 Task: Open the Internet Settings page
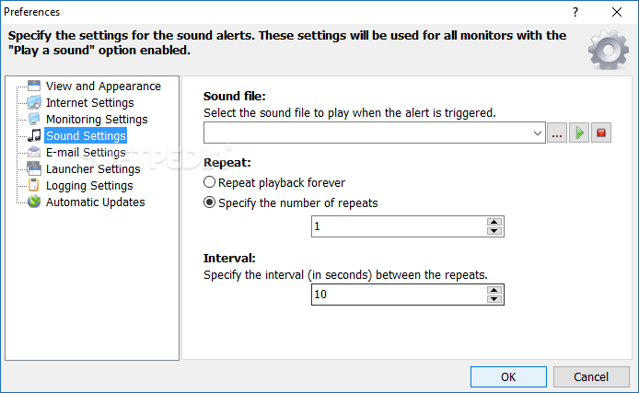(x=89, y=102)
